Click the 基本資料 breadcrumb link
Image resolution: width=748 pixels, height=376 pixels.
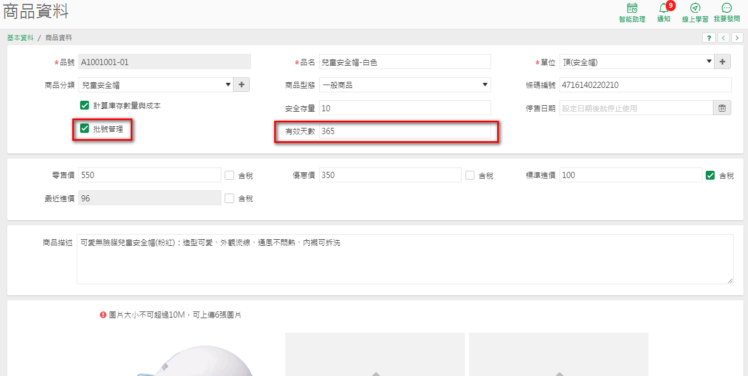coord(20,38)
